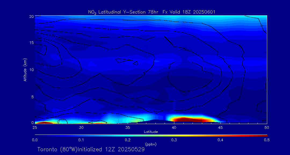
Task: Click the Toronto (80°W) initialized footer text
Action: click(91, 149)
